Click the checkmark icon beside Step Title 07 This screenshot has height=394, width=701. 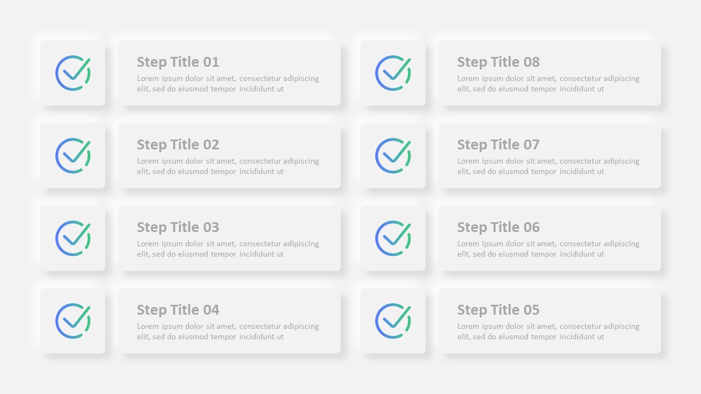(393, 156)
